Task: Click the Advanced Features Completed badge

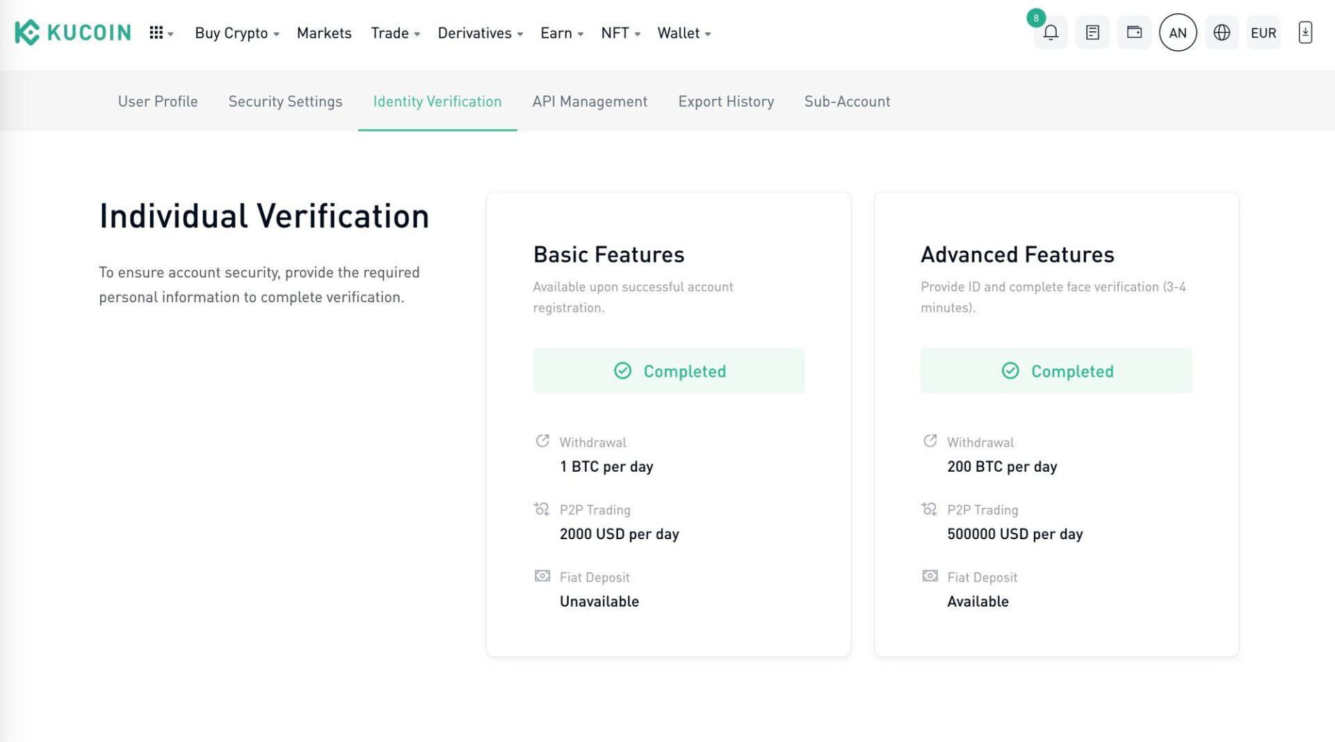Action: coord(1056,370)
